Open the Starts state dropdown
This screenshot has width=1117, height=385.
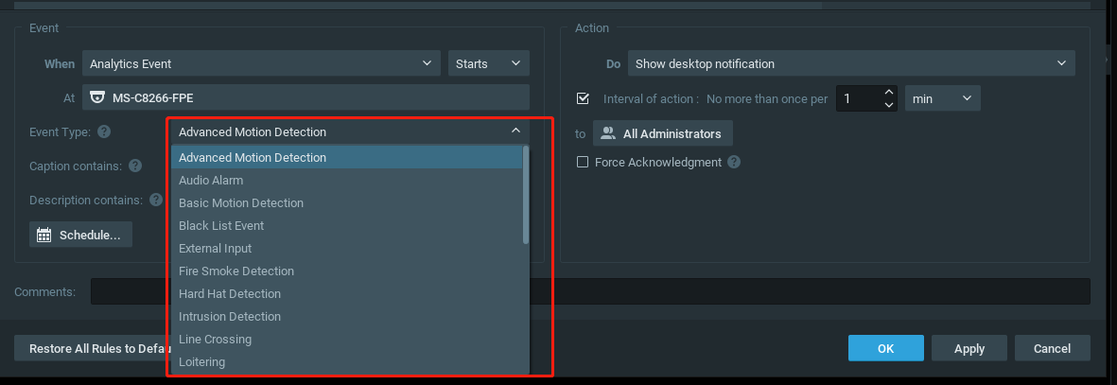tap(489, 63)
